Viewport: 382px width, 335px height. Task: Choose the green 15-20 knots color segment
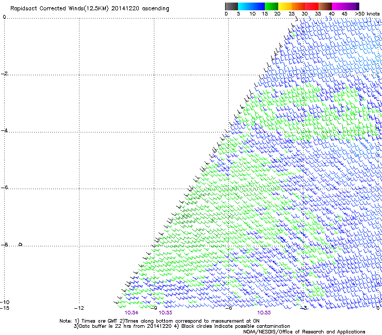coord(272,6)
